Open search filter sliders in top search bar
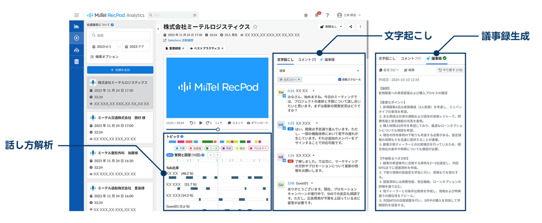This screenshot has width=542, height=223. (194, 15)
